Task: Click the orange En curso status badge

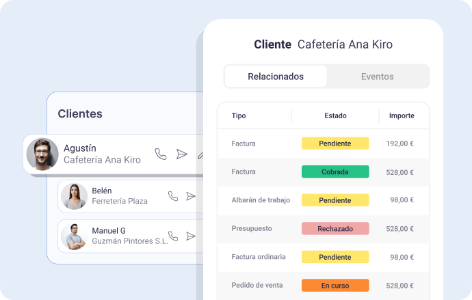Action: pos(335,286)
